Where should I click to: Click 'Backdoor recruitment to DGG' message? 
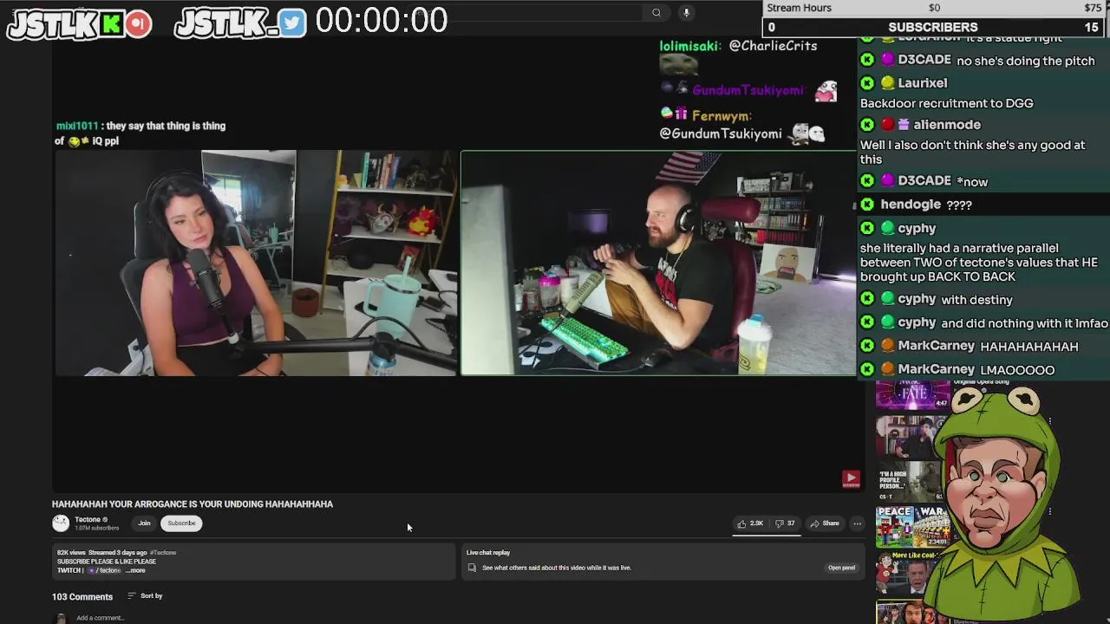(x=947, y=103)
